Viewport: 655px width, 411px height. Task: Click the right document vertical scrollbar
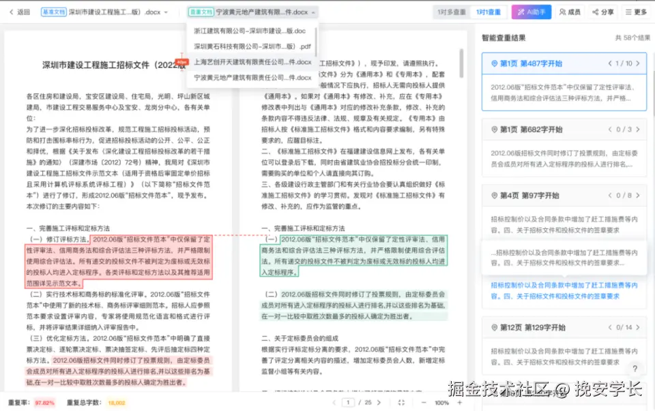(461, 63)
